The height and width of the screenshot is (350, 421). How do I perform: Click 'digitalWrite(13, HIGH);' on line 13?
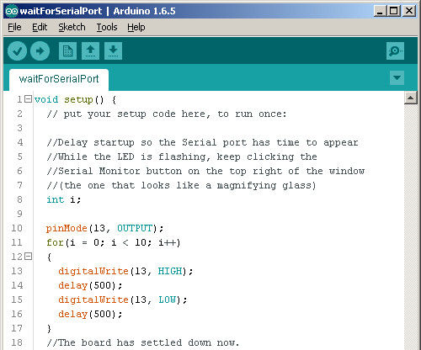pyautogui.click(x=125, y=271)
